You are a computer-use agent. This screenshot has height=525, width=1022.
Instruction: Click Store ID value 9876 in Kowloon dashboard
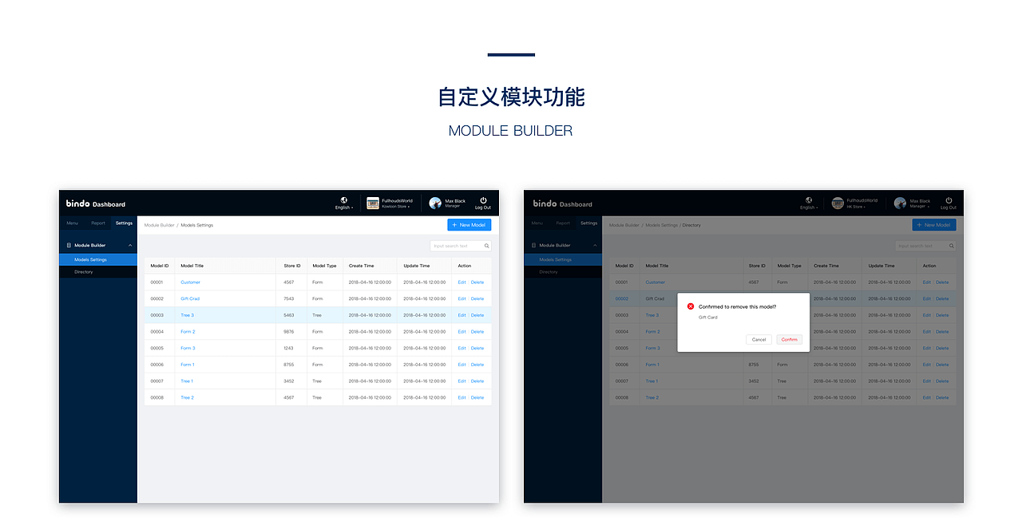pyautogui.click(x=289, y=332)
